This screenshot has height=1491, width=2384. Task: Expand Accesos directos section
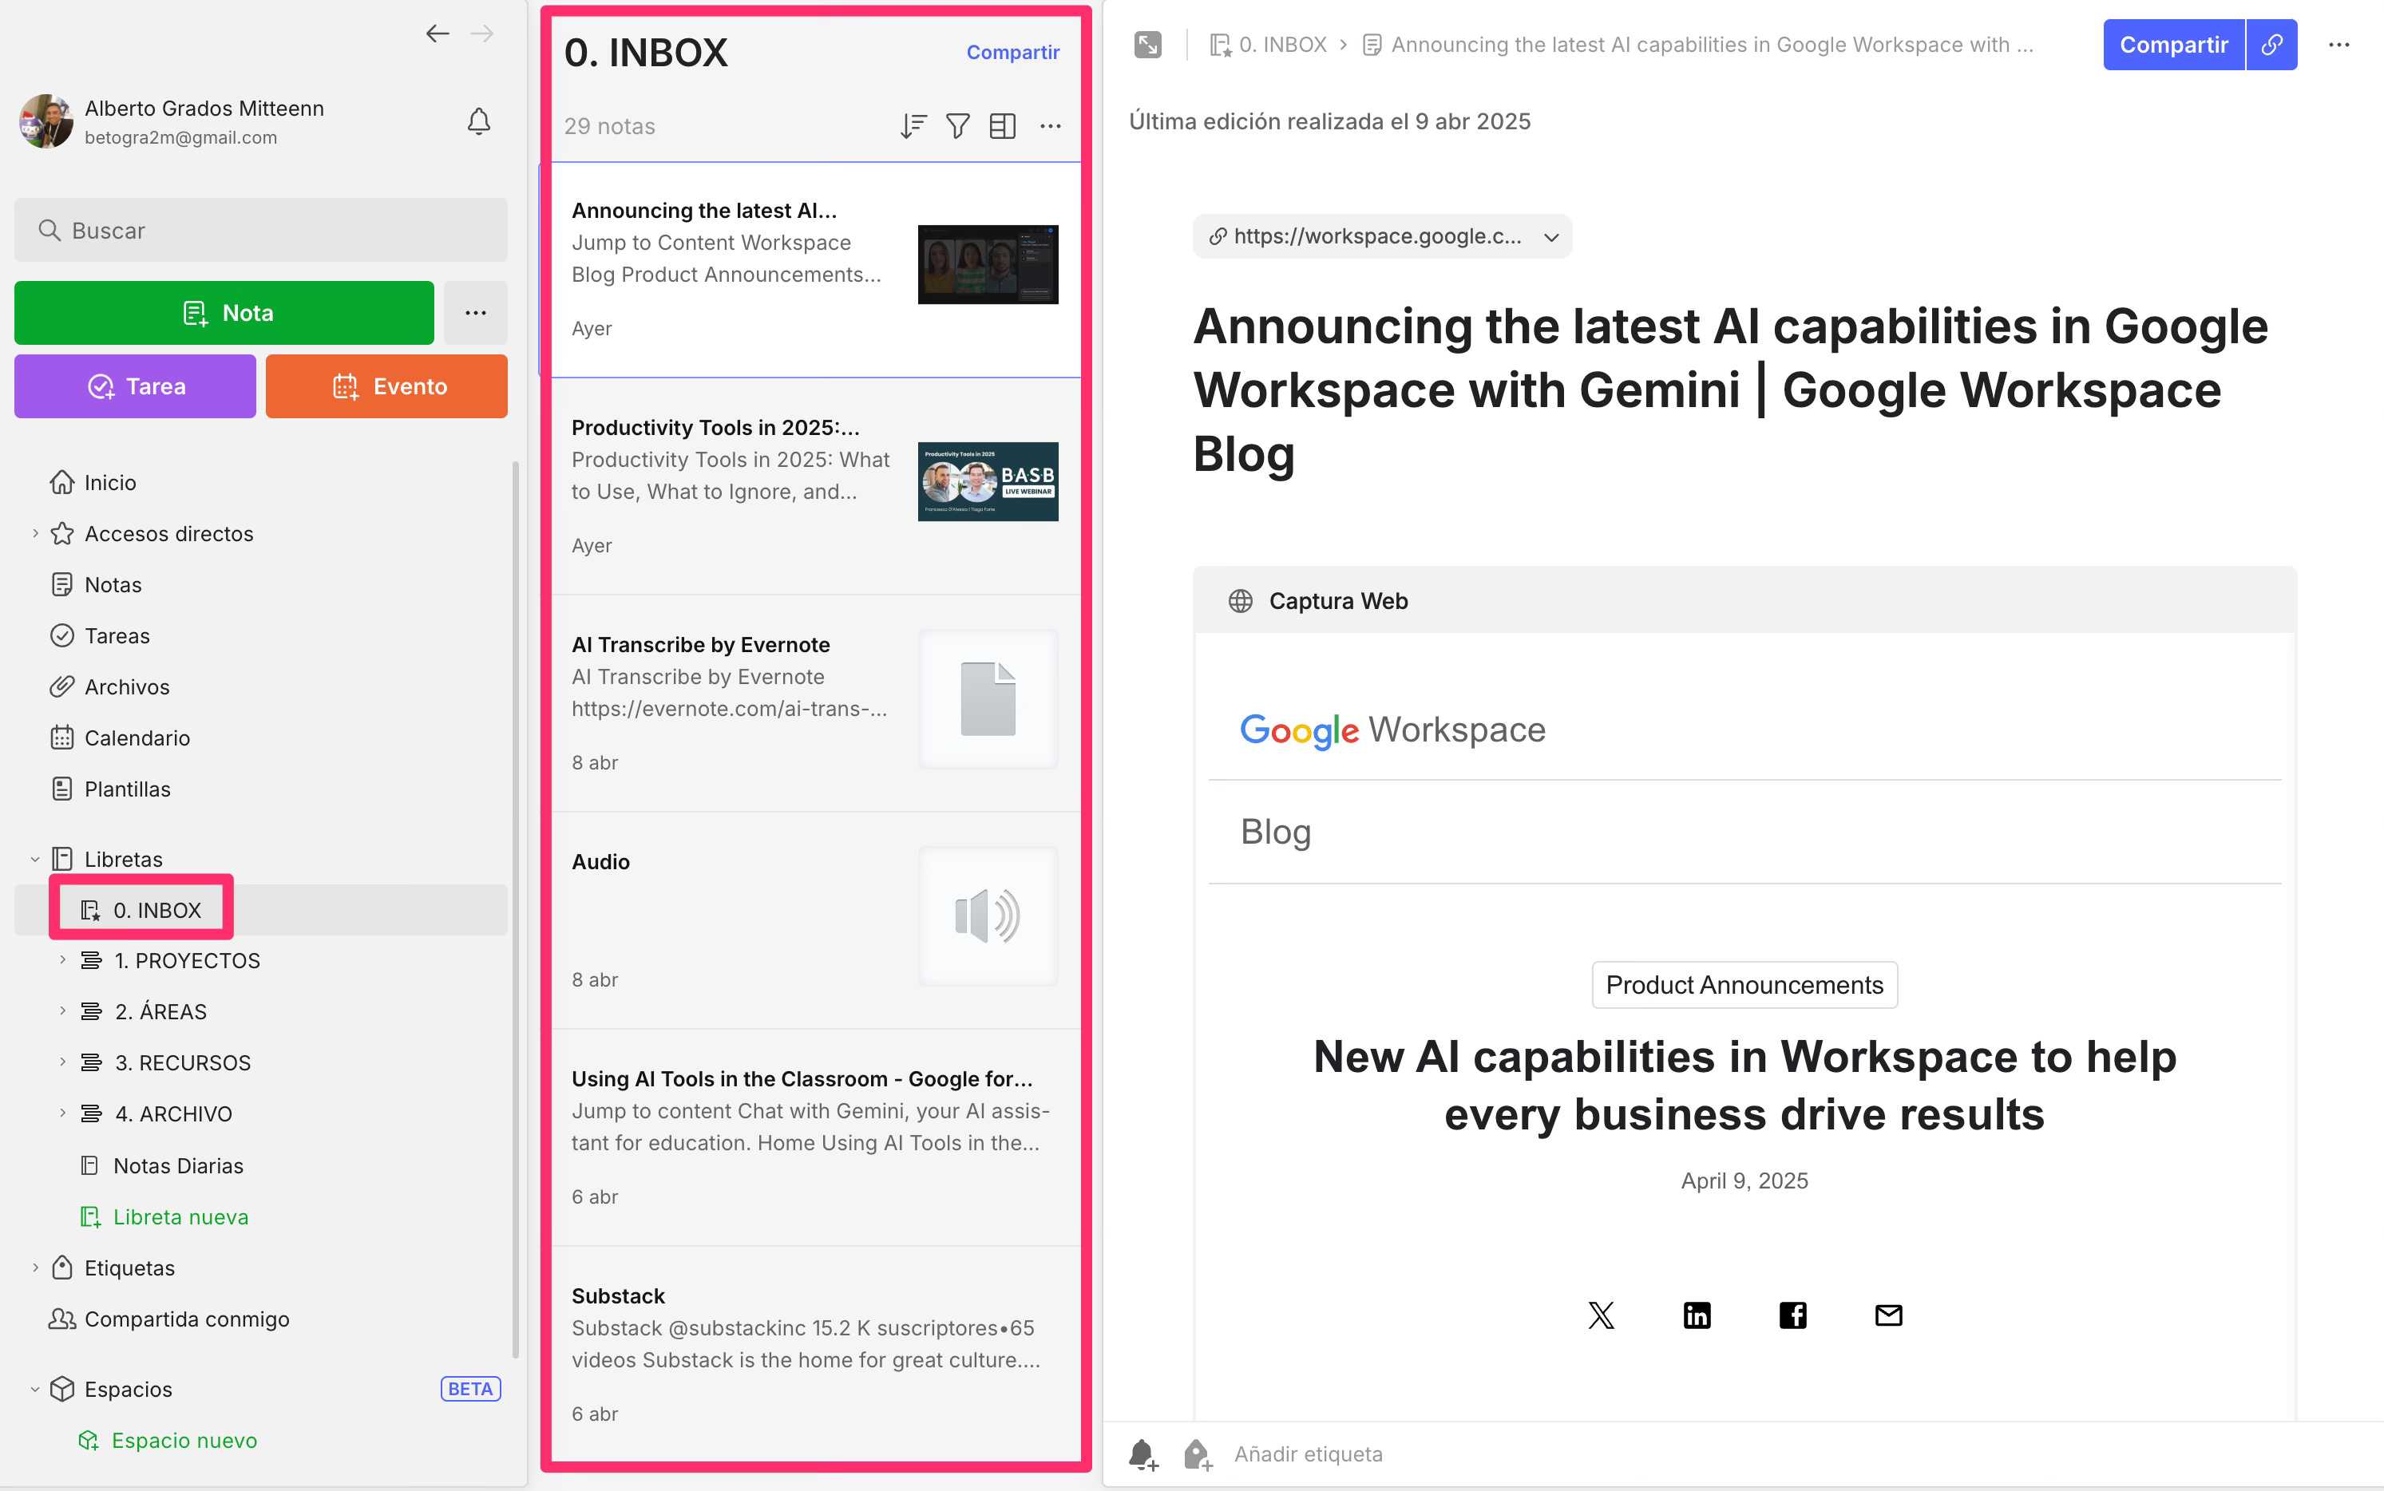pyautogui.click(x=35, y=533)
